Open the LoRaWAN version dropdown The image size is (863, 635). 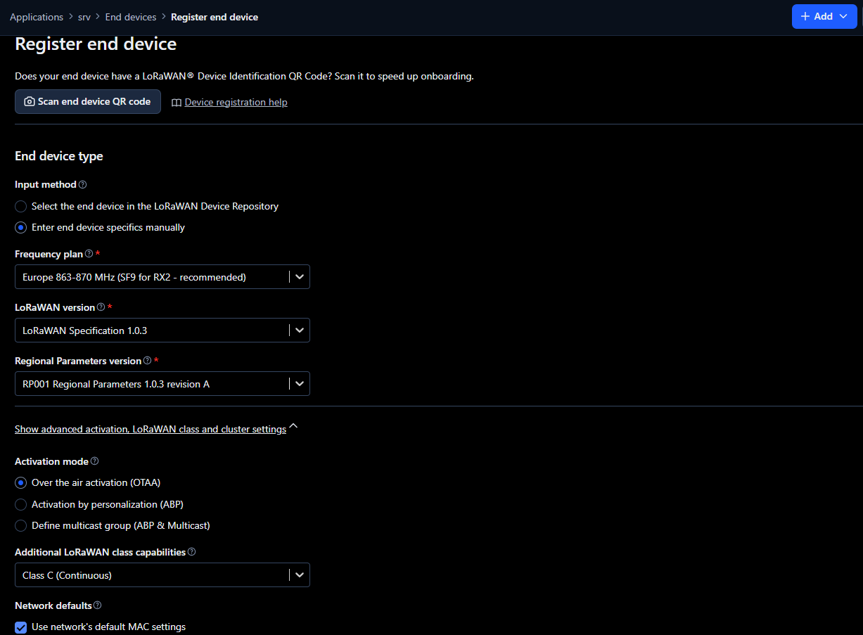click(300, 330)
